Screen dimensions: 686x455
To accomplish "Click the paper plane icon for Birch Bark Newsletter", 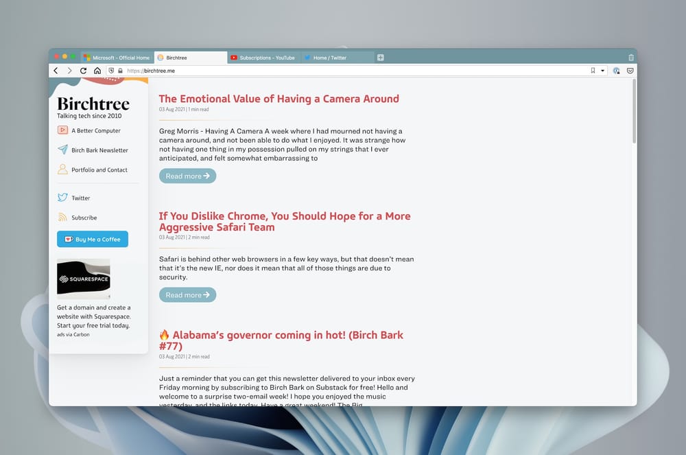I will click(63, 150).
